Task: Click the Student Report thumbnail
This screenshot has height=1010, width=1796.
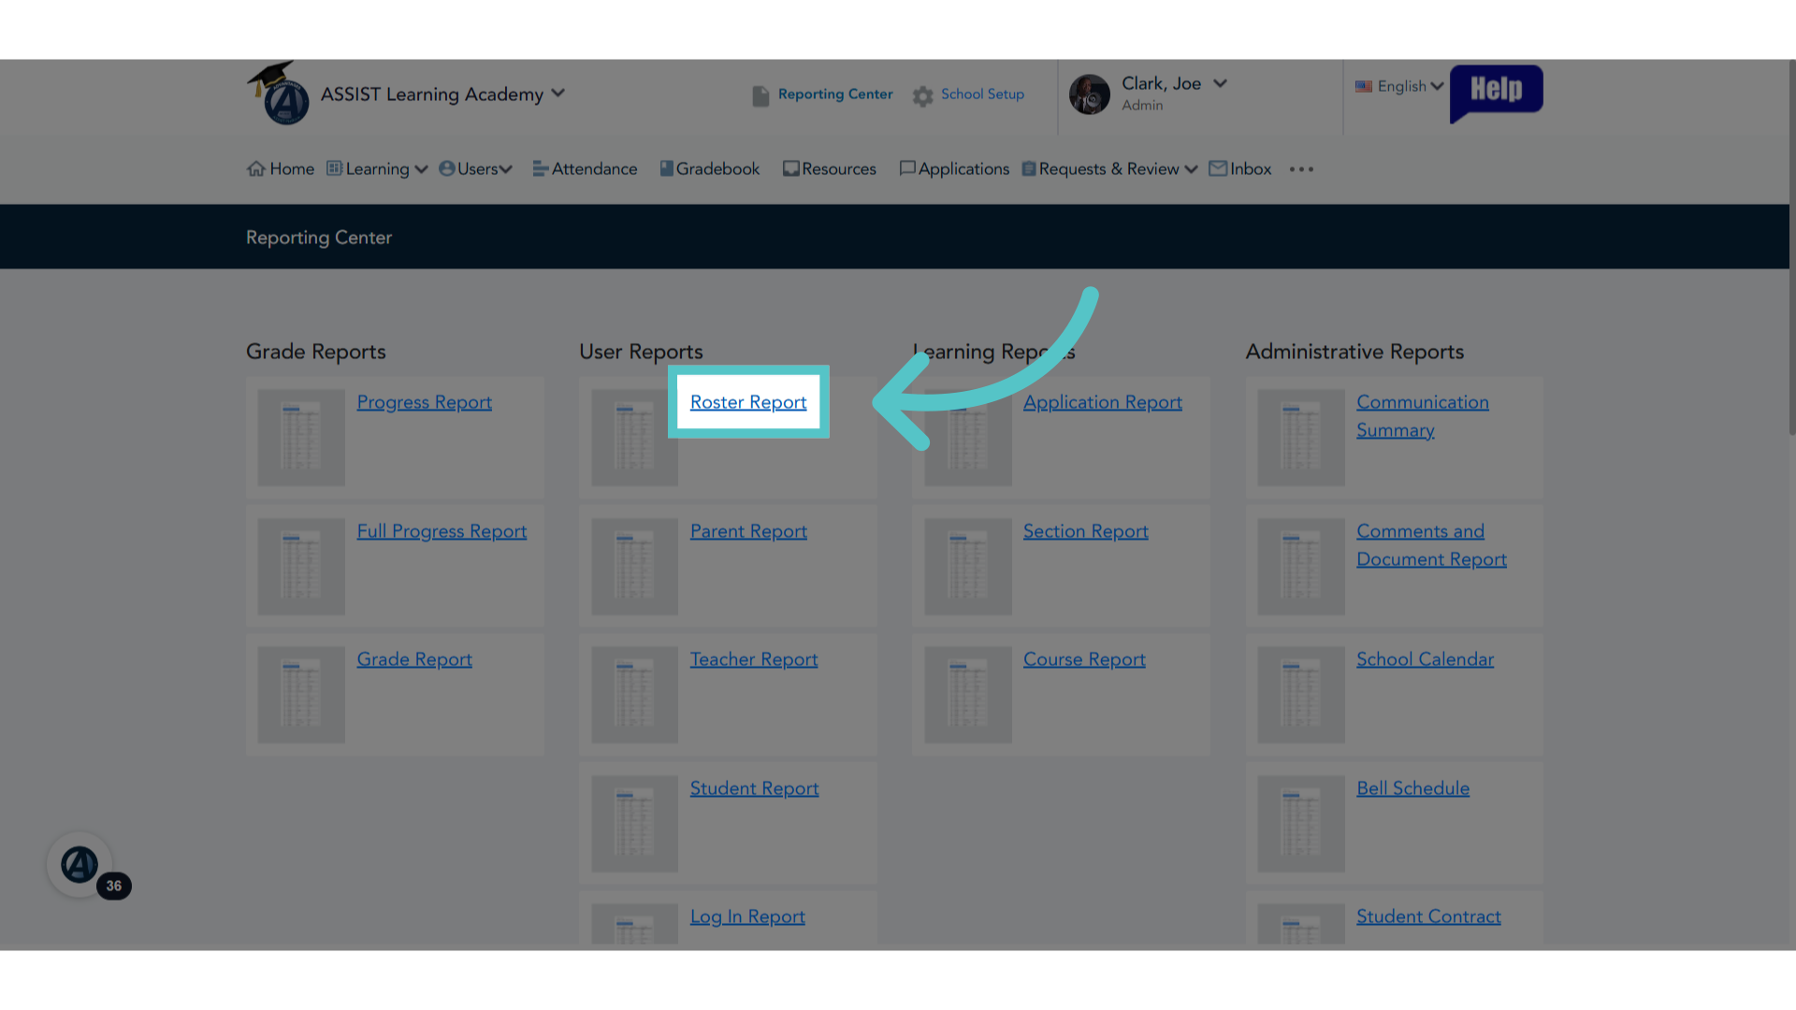Action: [x=634, y=824]
